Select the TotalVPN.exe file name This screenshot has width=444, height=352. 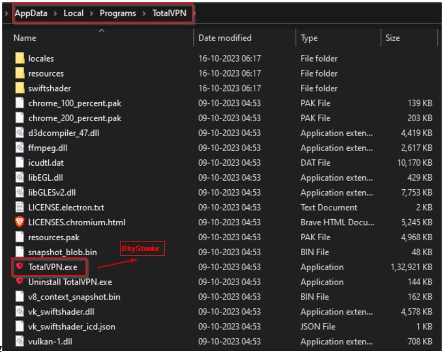[53, 267]
